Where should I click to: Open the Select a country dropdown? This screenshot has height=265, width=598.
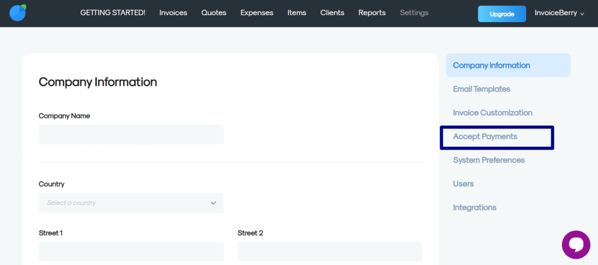coord(131,203)
